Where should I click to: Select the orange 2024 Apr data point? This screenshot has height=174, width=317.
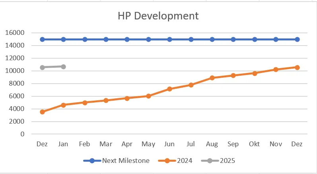click(x=127, y=98)
